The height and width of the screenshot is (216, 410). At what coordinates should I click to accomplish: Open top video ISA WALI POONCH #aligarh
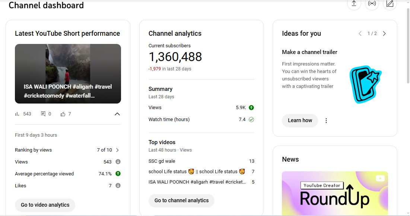click(197, 182)
